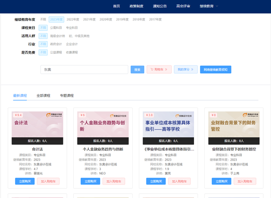
Task: Click the search box containing 东奥
Action: pyautogui.click(x=84, y=69)
